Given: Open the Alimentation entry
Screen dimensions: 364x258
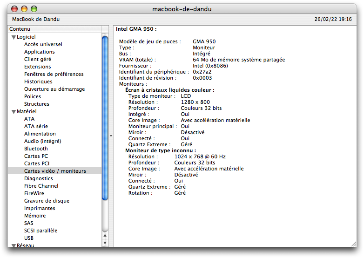Looking at the screenshot, I should [40, 134].
